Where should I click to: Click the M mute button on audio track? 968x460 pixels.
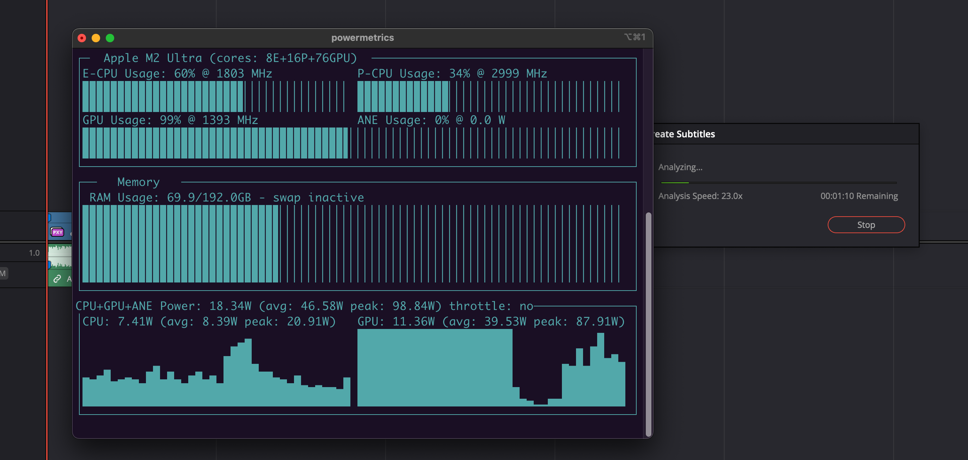(3, 273)
